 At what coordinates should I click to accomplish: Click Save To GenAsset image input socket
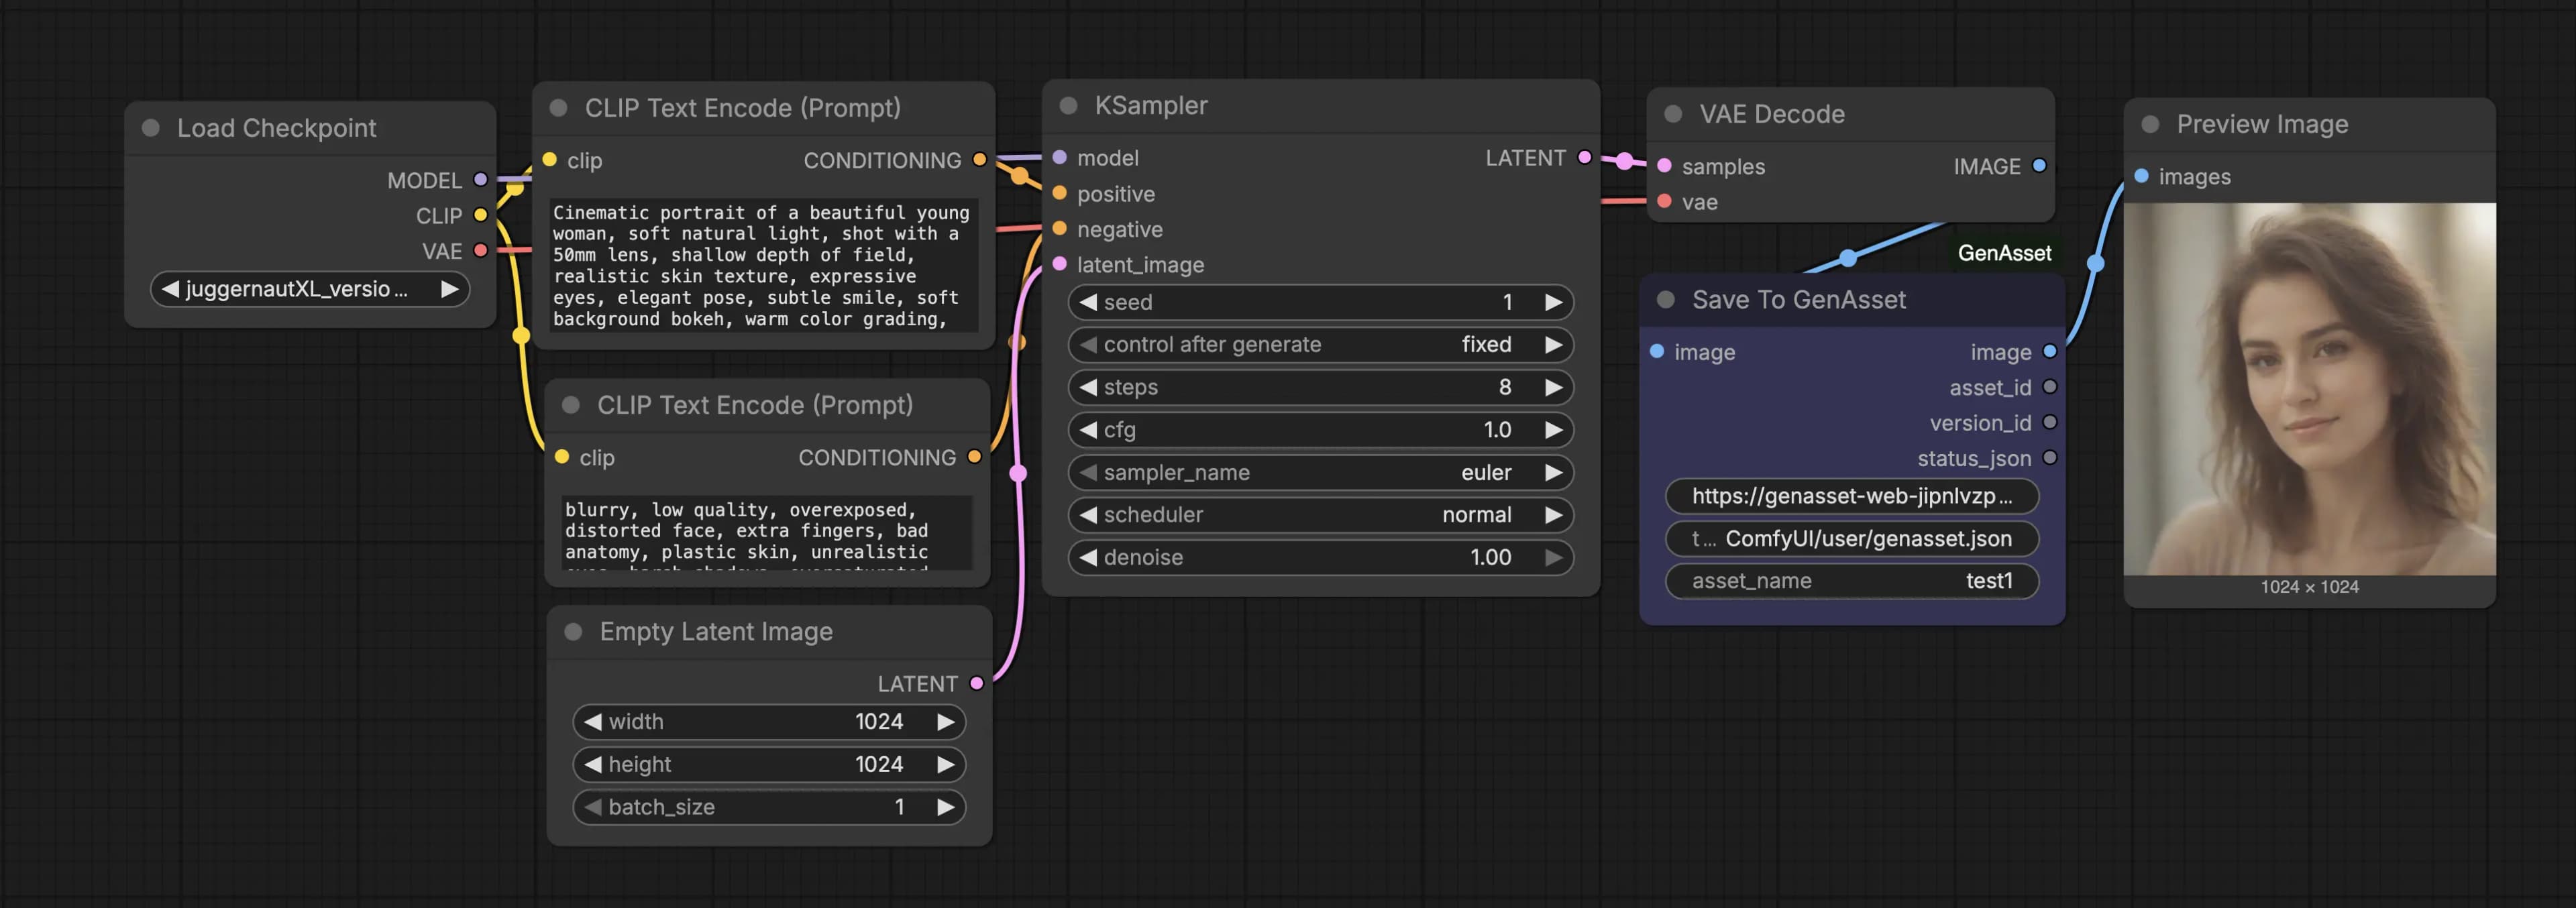pyautogui.click(x=1657, y=351)
